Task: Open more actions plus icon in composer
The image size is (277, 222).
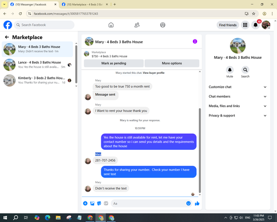Action: tap(85, 204)
